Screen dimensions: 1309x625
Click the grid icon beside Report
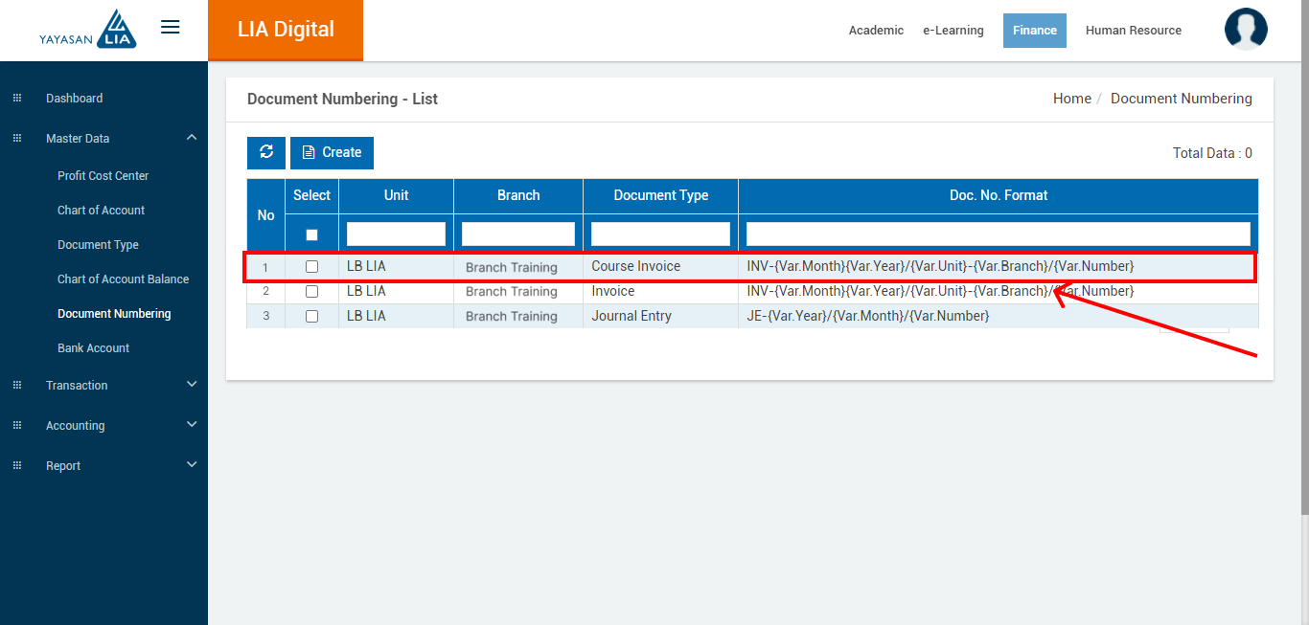(16, 466)
